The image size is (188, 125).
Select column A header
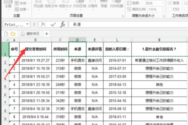tap(14, 40)
